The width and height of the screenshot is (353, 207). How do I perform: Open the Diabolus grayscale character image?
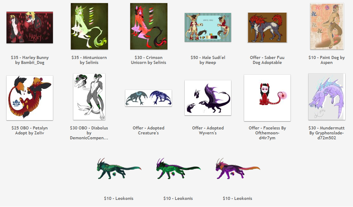coord(89,97)
